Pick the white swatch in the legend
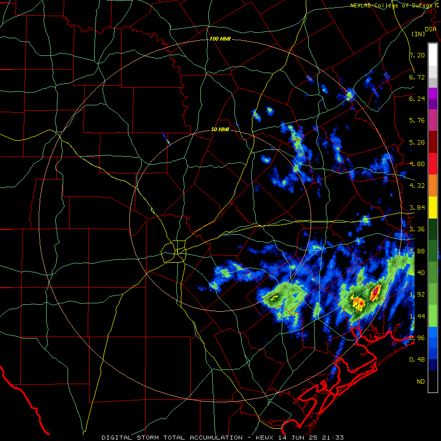Screen dimensions: 441x441 (x=433, y=55)
